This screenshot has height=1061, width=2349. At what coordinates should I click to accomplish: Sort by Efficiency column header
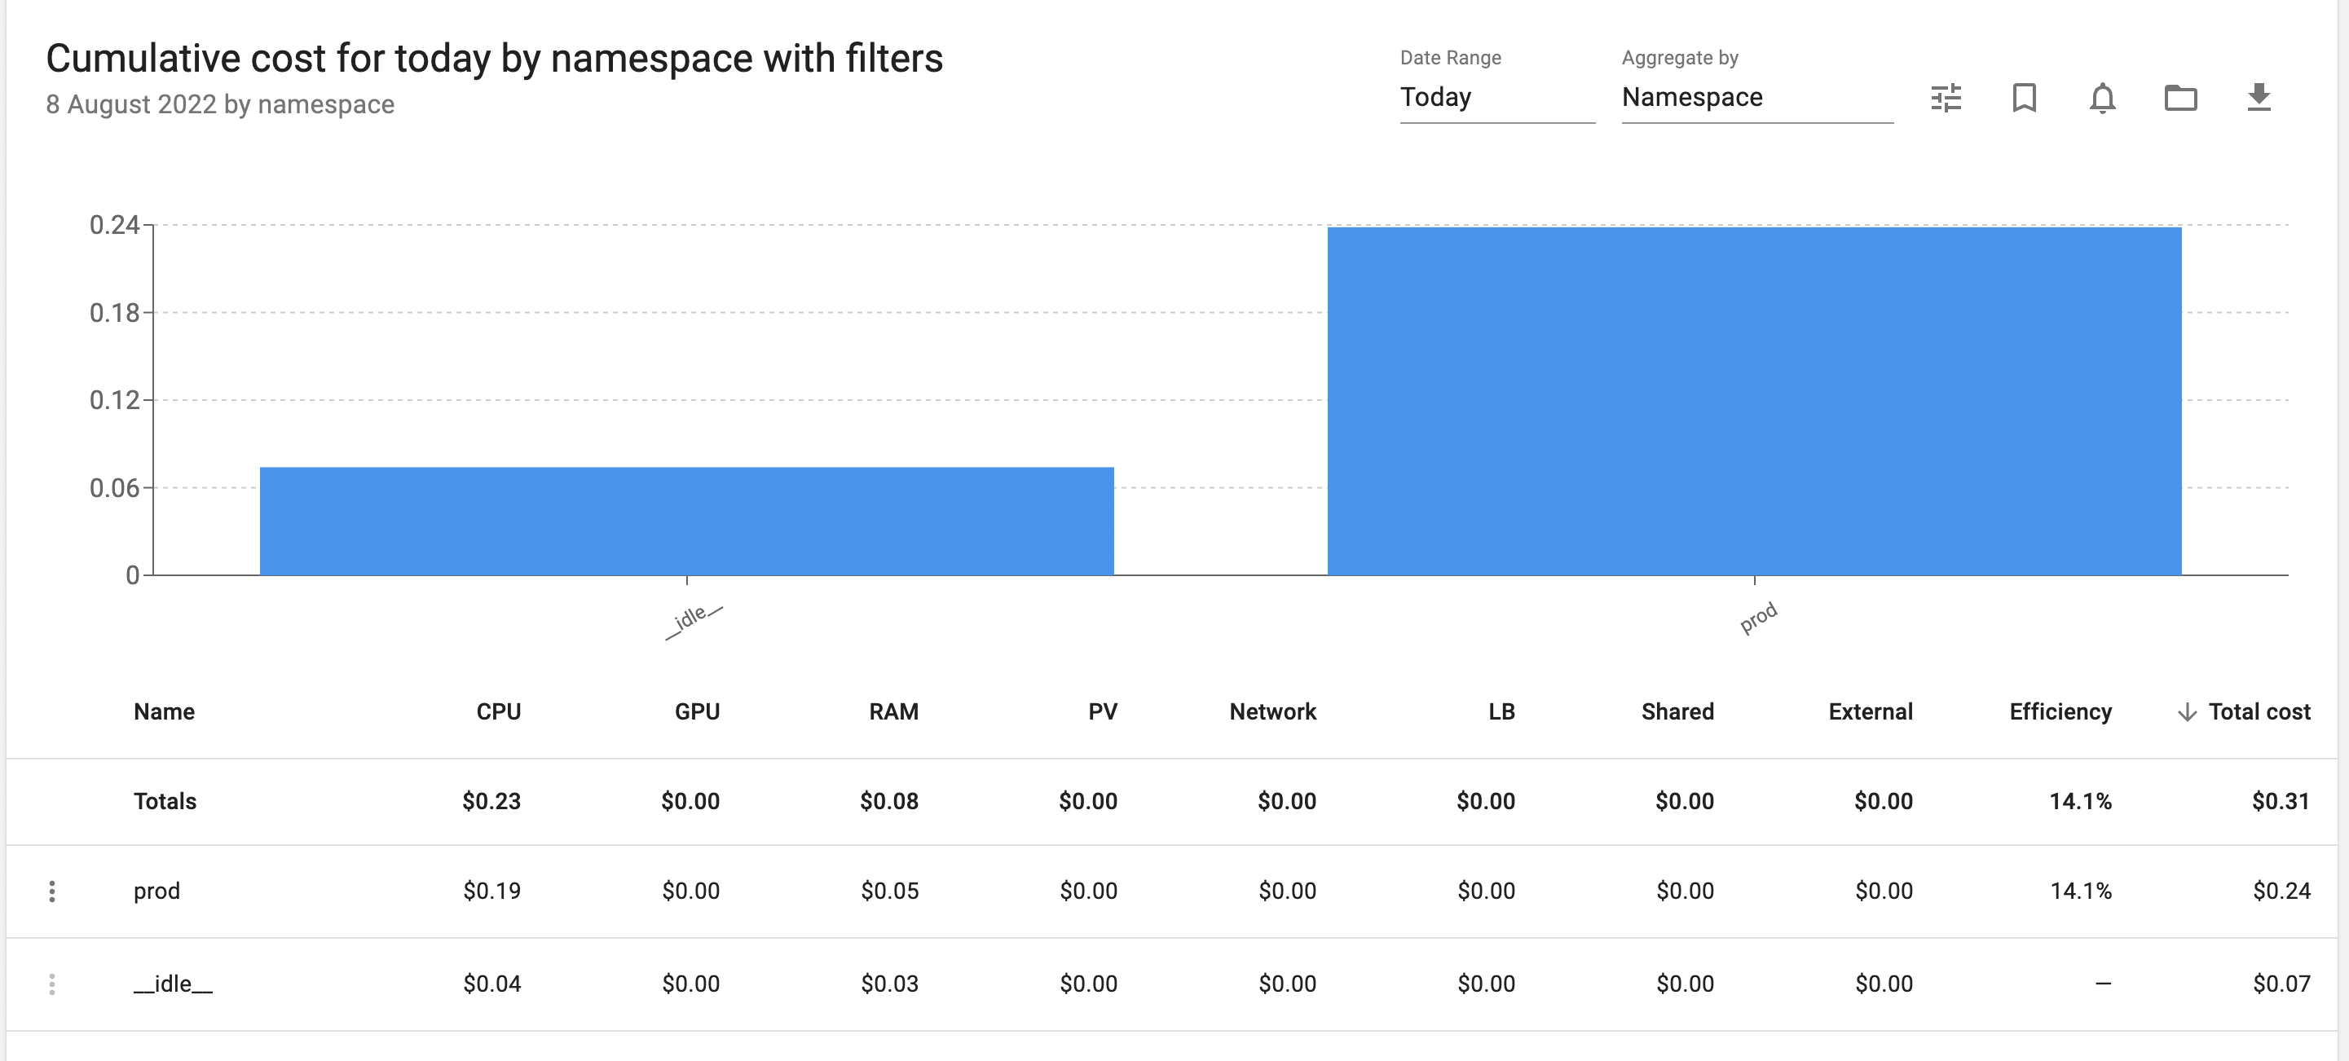(2060, 712)
